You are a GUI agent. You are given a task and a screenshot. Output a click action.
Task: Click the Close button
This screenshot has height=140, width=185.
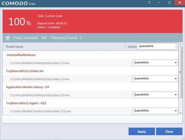[169, 132]
